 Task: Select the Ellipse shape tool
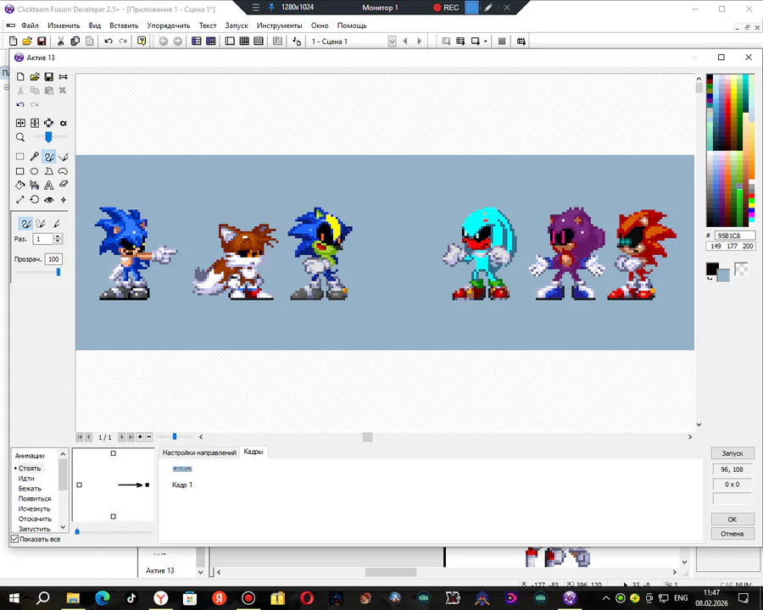pyautogui.click(x=35, y=171)
